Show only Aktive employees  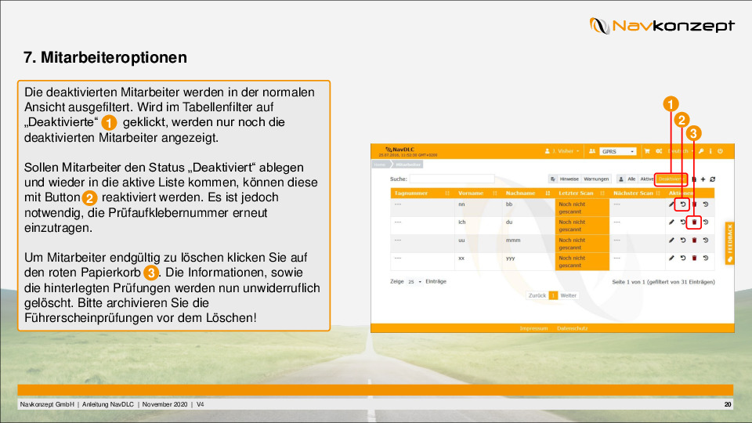(x=646, y=179)
